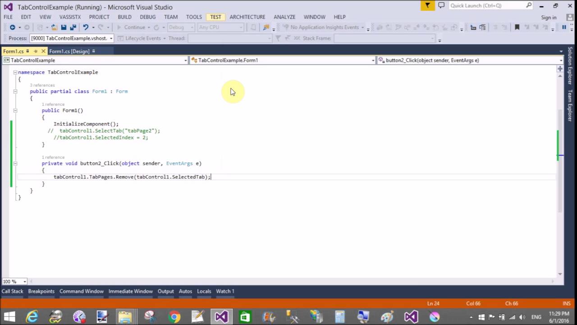Click the Undo arrow icon

pos(85,27)
